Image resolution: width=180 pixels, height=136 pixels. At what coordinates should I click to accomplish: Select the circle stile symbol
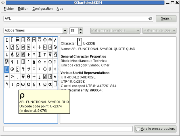coord(45,40)
